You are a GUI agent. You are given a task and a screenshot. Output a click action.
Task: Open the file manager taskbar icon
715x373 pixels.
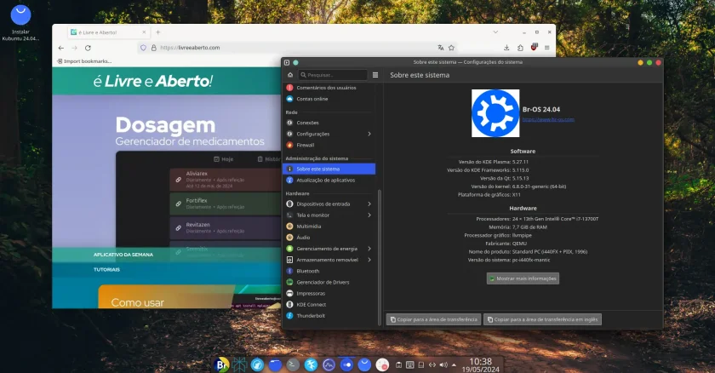(x=275, y=364)
